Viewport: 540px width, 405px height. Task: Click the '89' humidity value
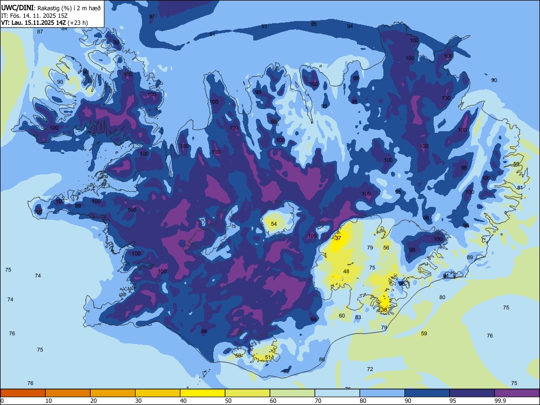coord(470,258)
